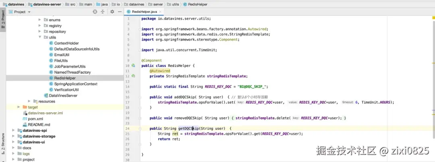Collapse getDQCSkip method fold marker on line 24
This screenshot has height=162, width=435.
pos(141,129)
